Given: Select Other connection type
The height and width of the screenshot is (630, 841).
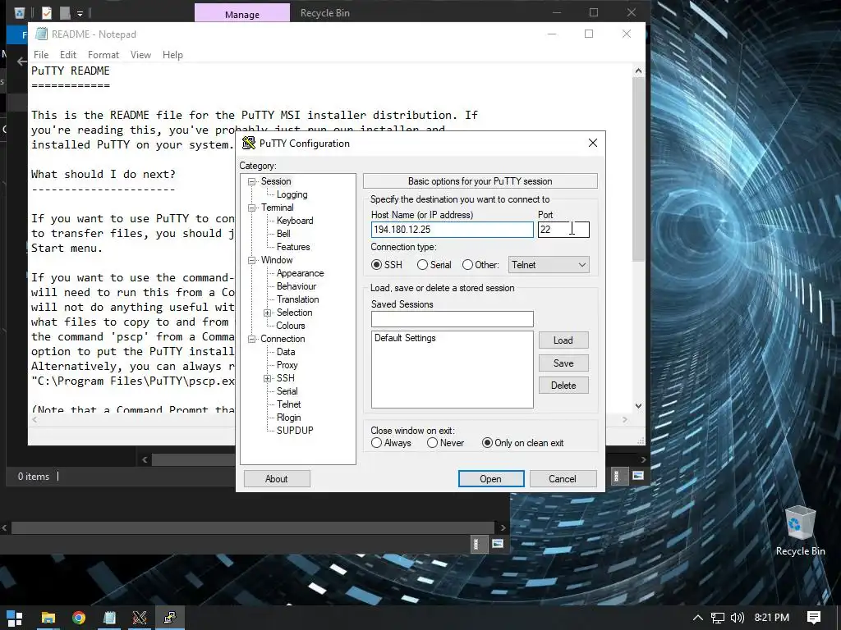Looking at the screenshot, I should [x=480, y=265].
